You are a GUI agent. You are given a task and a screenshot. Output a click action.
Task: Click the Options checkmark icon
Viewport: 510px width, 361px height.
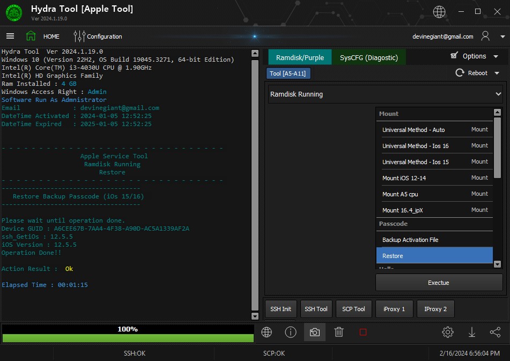click(x=454, y=55)
